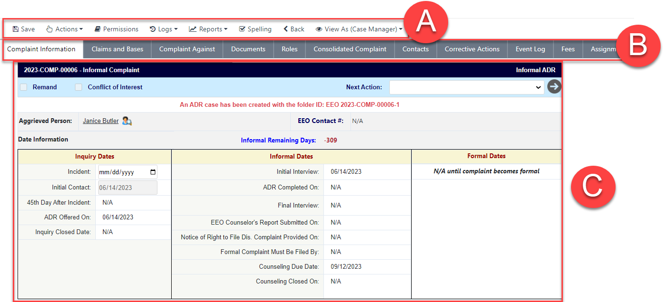Open the Incident date calendar picker

coord(152,172)
